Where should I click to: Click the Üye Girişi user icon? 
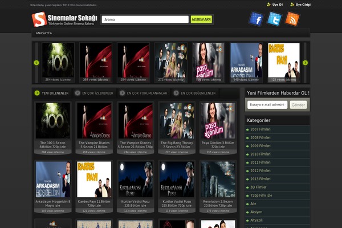point(292,5)
